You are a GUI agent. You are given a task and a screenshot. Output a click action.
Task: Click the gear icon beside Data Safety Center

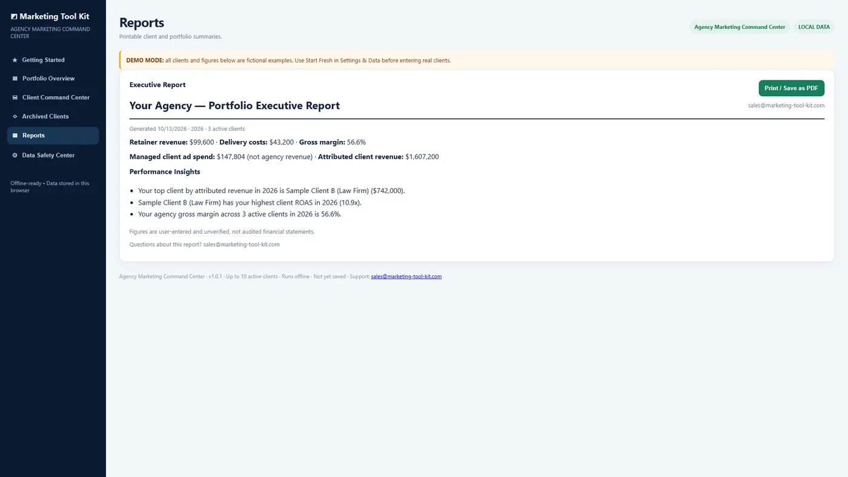click(15, 155)
